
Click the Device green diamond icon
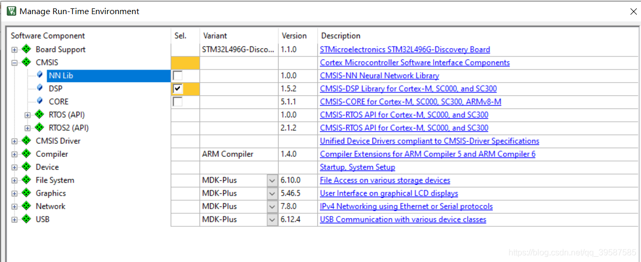coord(26,167)
